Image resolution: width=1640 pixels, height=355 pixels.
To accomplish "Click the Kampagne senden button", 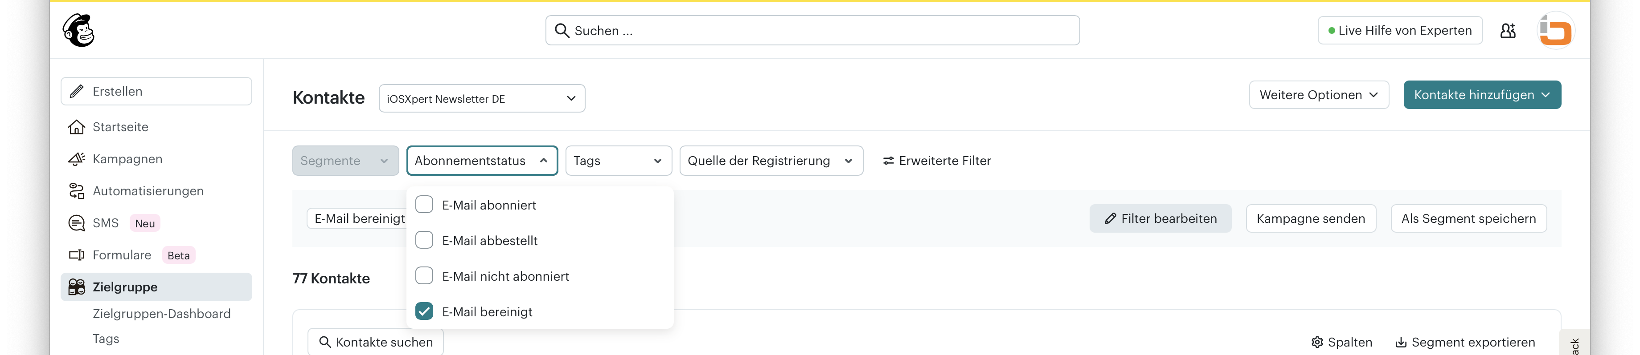I will pos(1311,218).
